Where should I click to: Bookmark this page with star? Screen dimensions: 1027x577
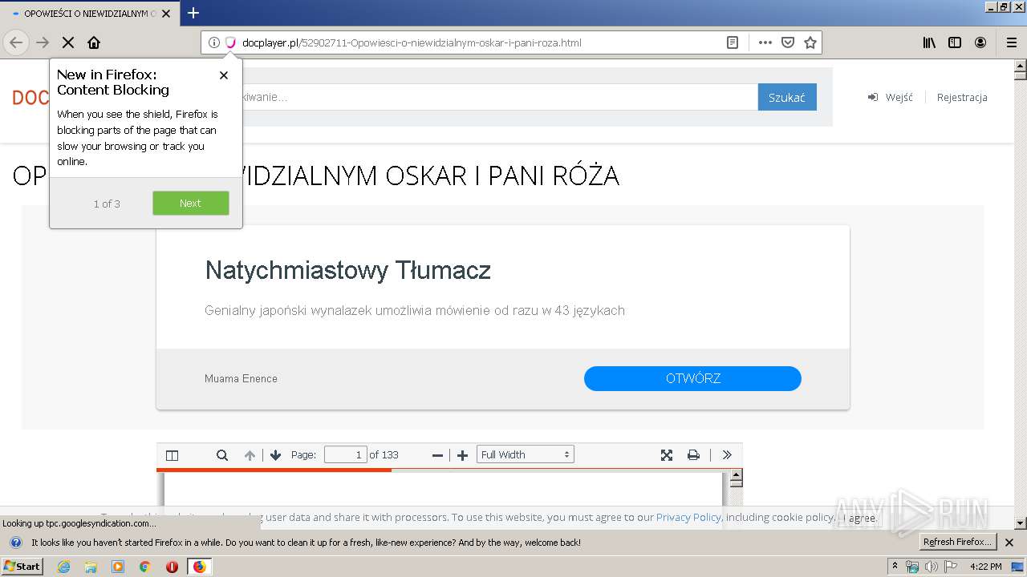[x=810, y=42]
